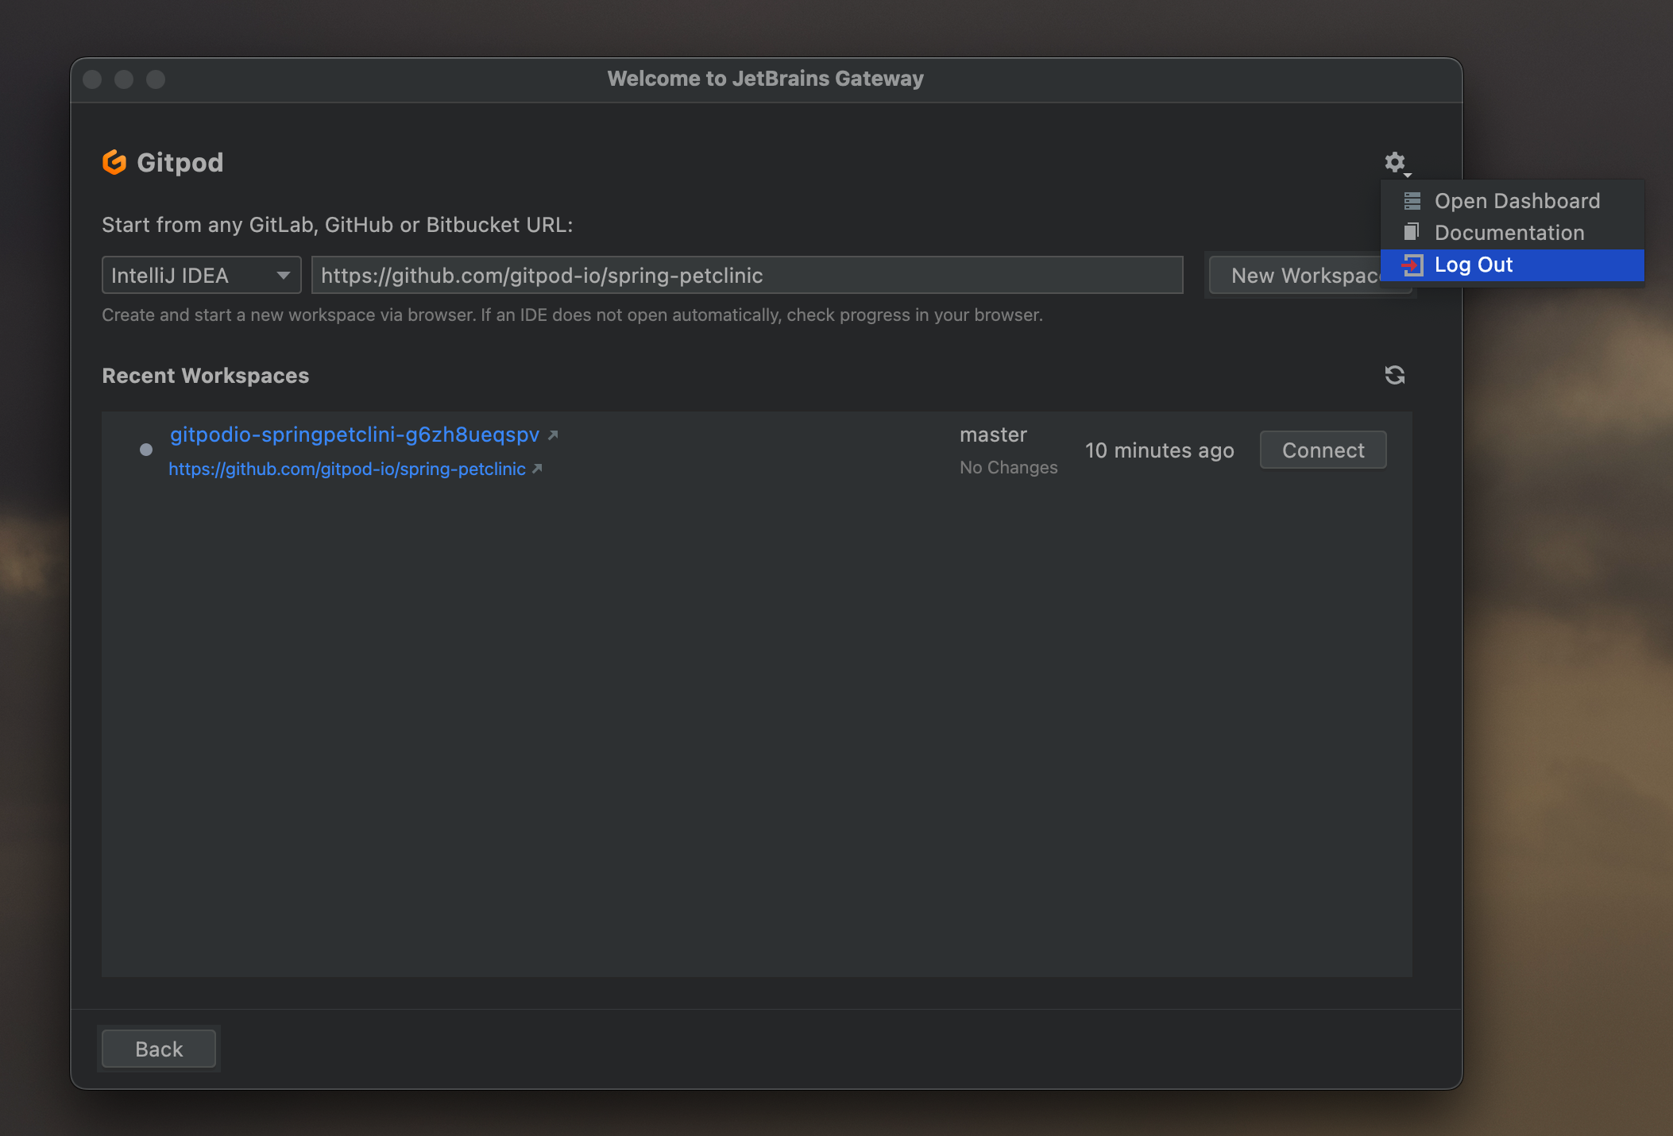Select Open Dashboard from menu
The height and width of the screenshot is (1136, 1673).
pyautogui.click(x=1517, y=201)
